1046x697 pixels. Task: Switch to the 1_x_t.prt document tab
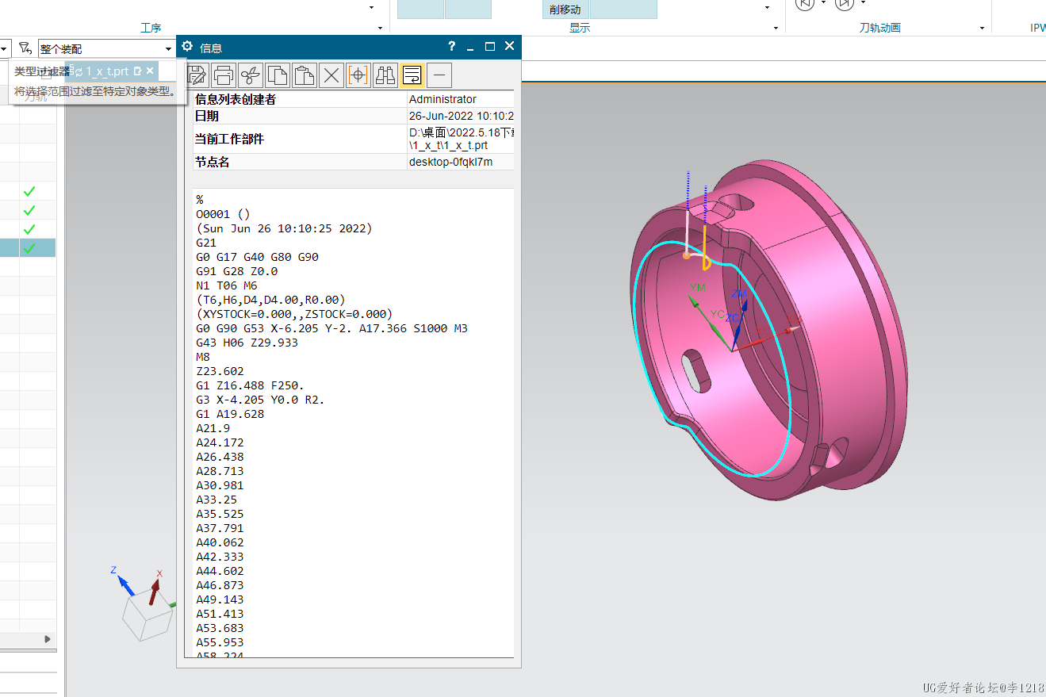(x=107, y=71)
